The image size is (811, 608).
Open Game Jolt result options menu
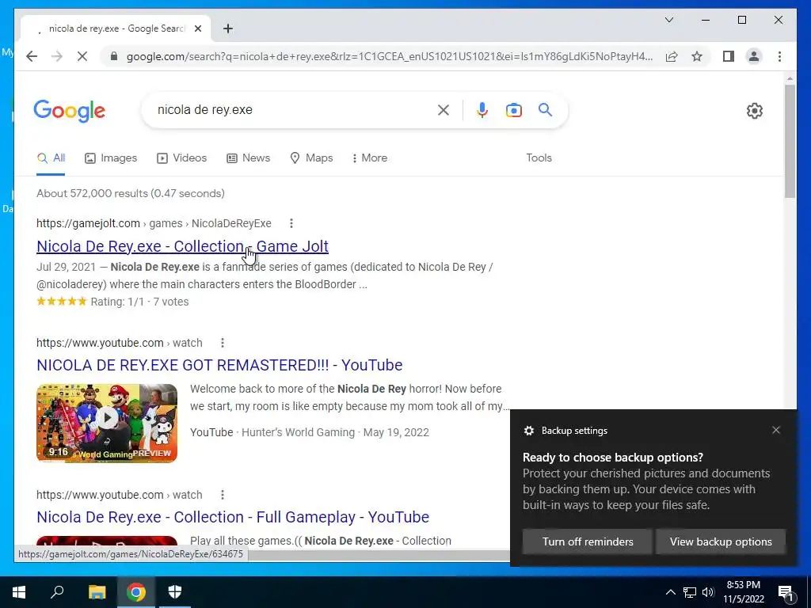coord(291,223)
